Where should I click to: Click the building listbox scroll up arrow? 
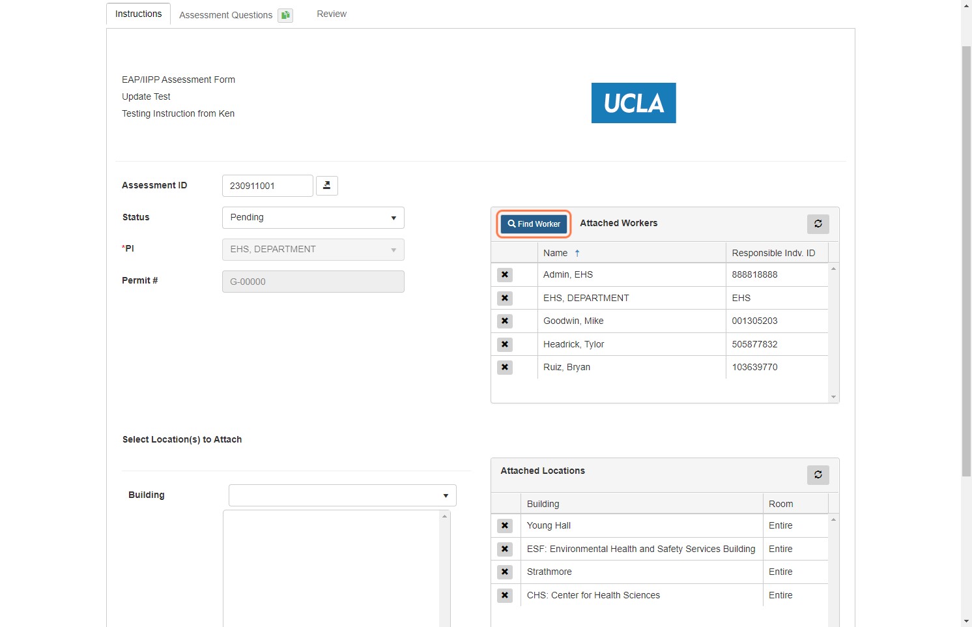pyautogui.click(x=445, y=516)
